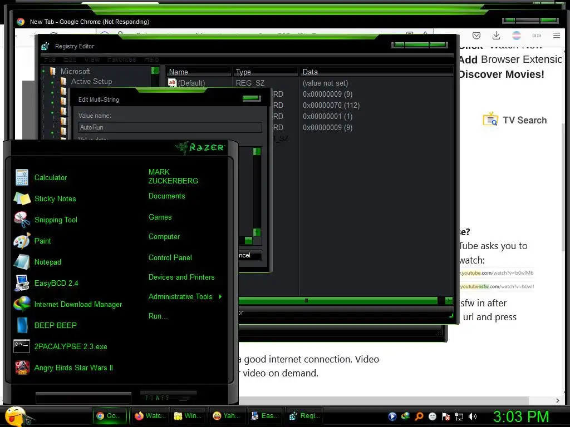This screenshot has height=427, width=570.
Task: Click the Edit Multi-String scroll-up arrow
Action: point(257,151)
